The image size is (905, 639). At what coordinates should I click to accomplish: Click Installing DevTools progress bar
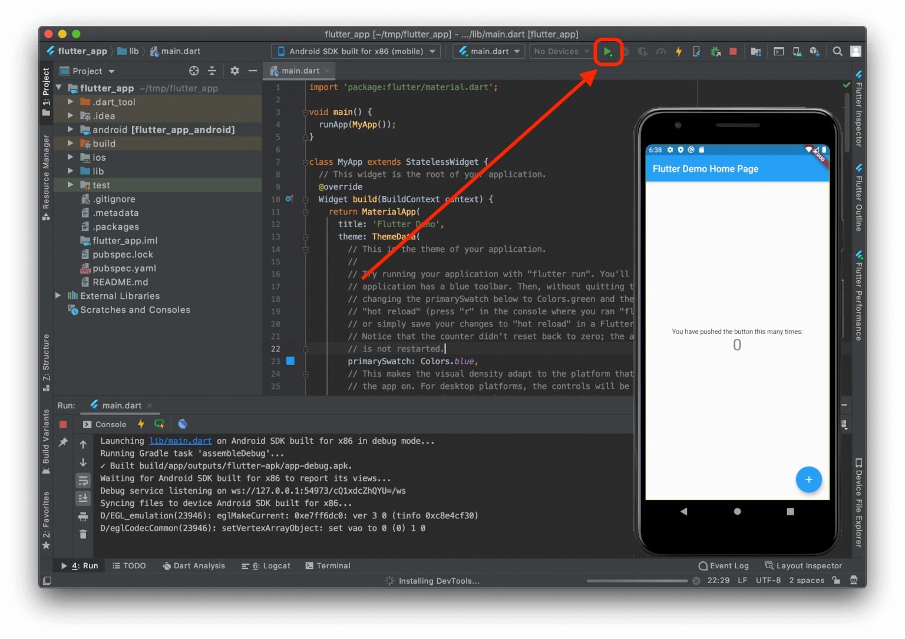coord(637,581)
